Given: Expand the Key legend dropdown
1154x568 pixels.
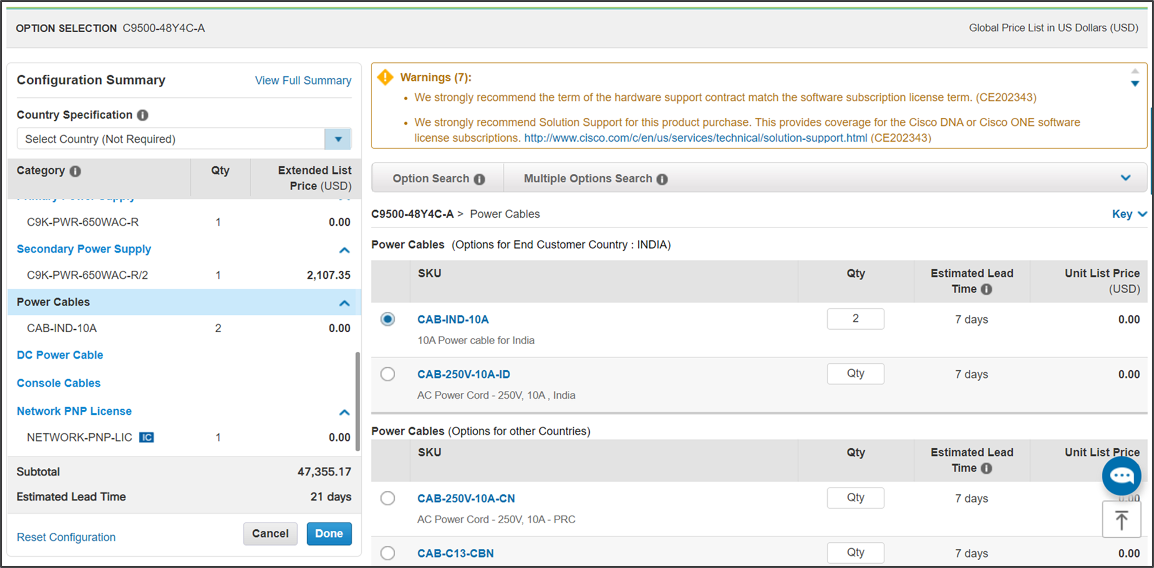Looking at the screenshot, I should pos(1128,214).
